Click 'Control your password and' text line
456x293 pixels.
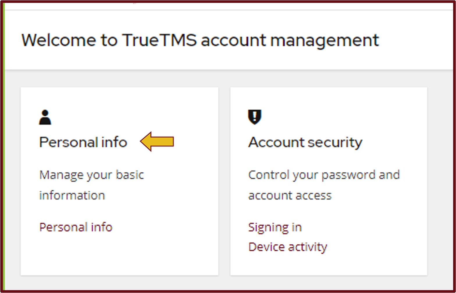point(324,175)
